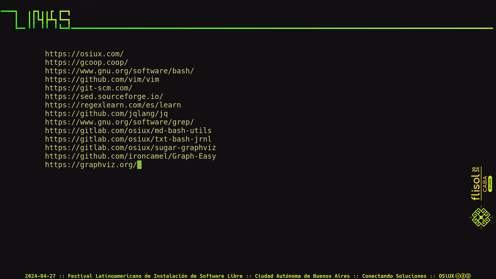Open the gitlab osiux/sugar-graphviz link
Screen dimensions: 496x279
click(x=130, y=148)
